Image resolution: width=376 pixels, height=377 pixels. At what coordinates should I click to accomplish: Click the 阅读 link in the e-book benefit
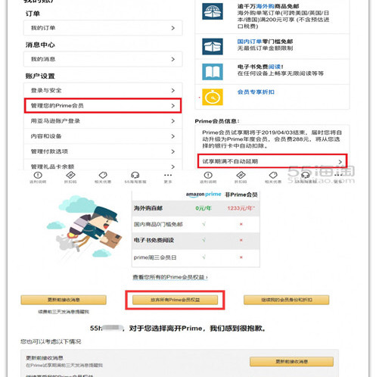click(x=275, y=67)
